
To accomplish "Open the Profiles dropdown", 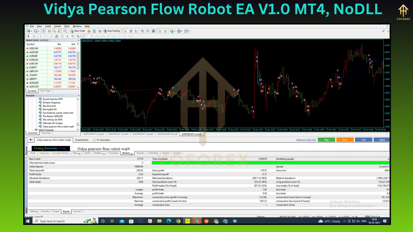I will coord(36,31).
